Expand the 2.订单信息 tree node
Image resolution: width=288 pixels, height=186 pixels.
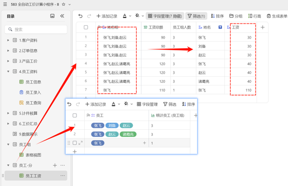(x=8, y=51)
